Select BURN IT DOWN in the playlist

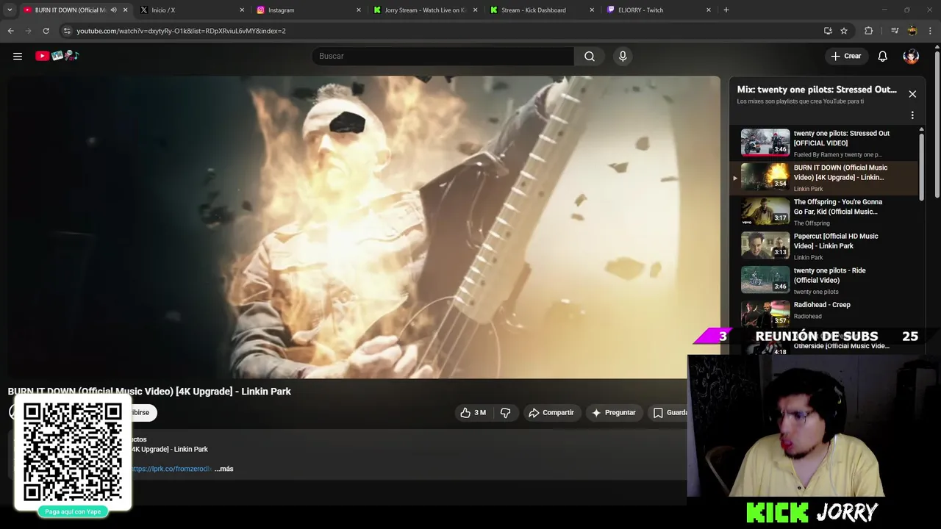pos(823,177)
